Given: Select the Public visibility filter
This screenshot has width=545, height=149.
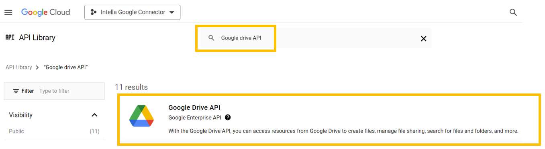Looking at the screenshot, I should coord(16,131).
